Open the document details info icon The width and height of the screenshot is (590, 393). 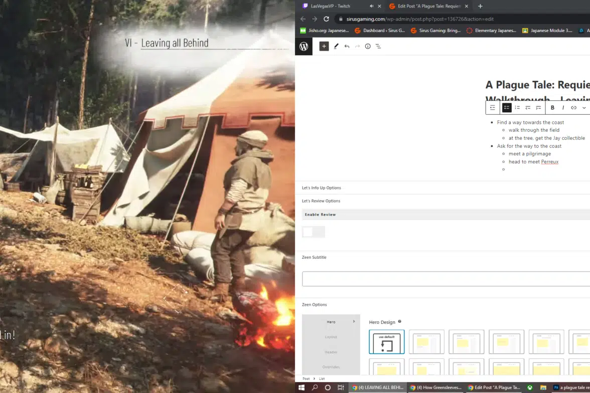(368, 46)
